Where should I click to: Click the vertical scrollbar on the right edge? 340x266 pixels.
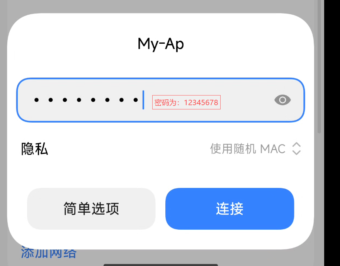point(319,66)
